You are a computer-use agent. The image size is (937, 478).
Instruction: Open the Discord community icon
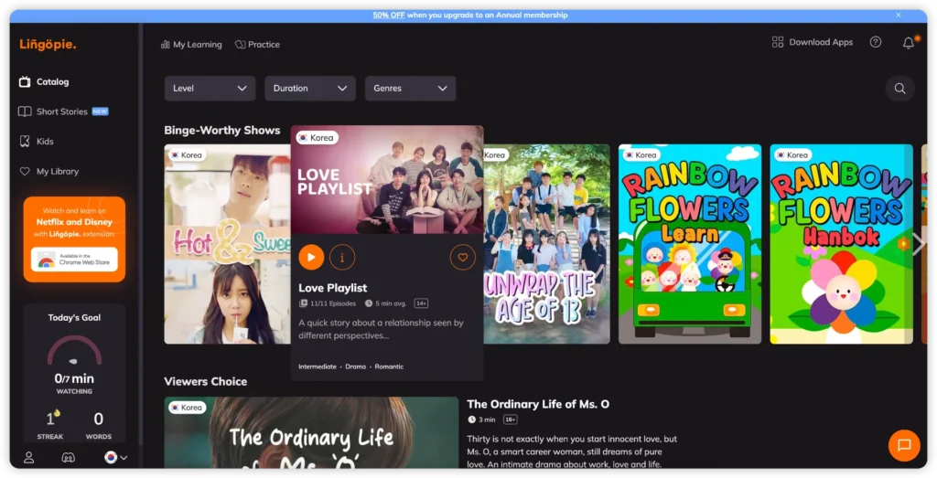(68, 458)
